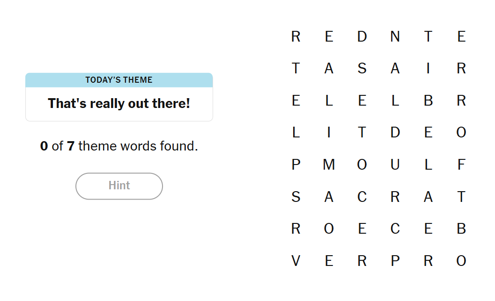Image resolution: width=495 pixels, height=301 pixels.
Task: Tap the letter E in the top-right corner
Action: (x=461, y=36)
